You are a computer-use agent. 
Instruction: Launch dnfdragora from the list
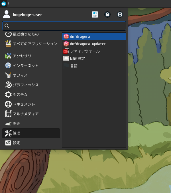[94, 36]
